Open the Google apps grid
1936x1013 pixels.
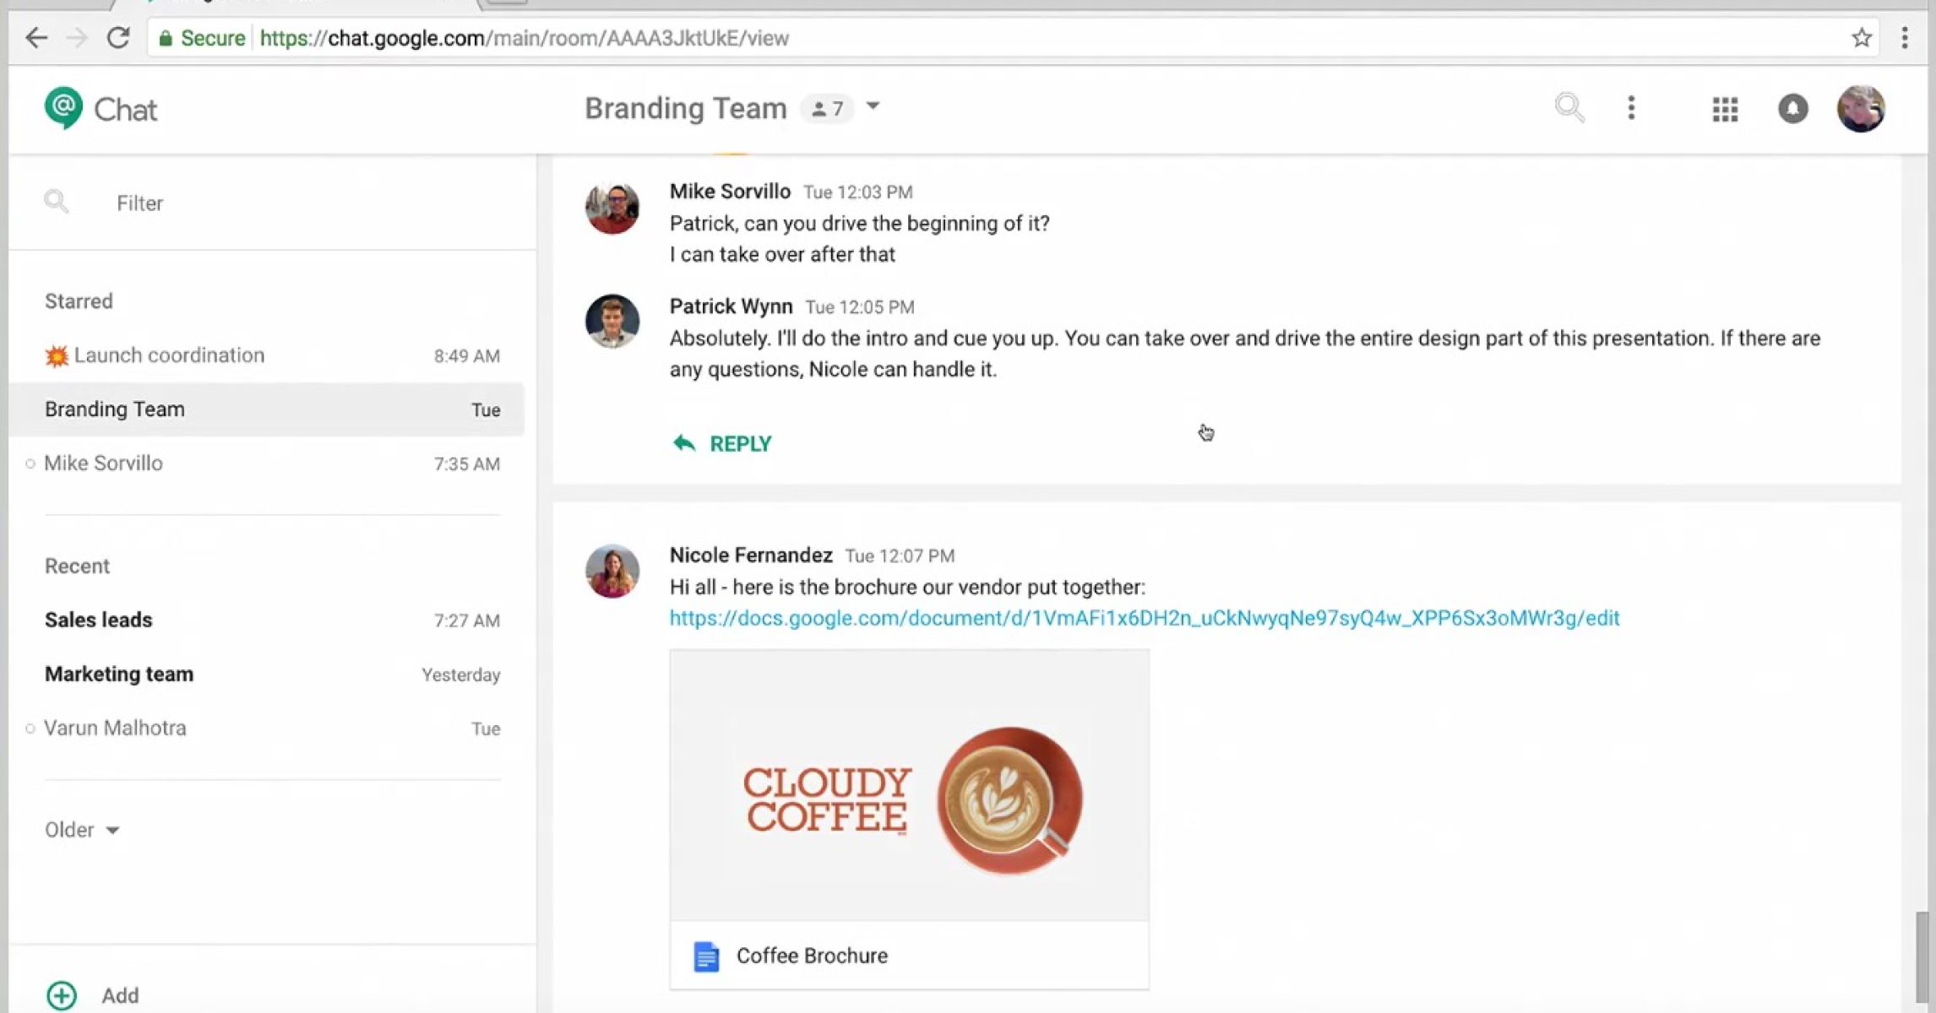[1725, 109]
